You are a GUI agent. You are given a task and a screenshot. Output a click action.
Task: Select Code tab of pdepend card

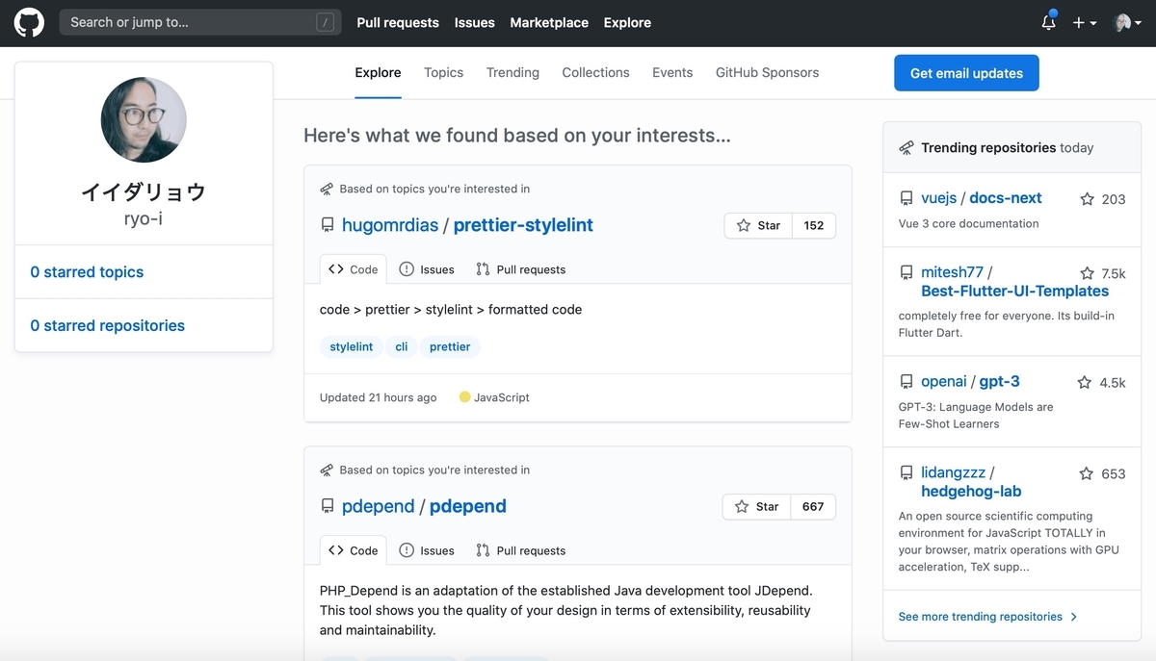pyautogui.click(x=354, y=550)
